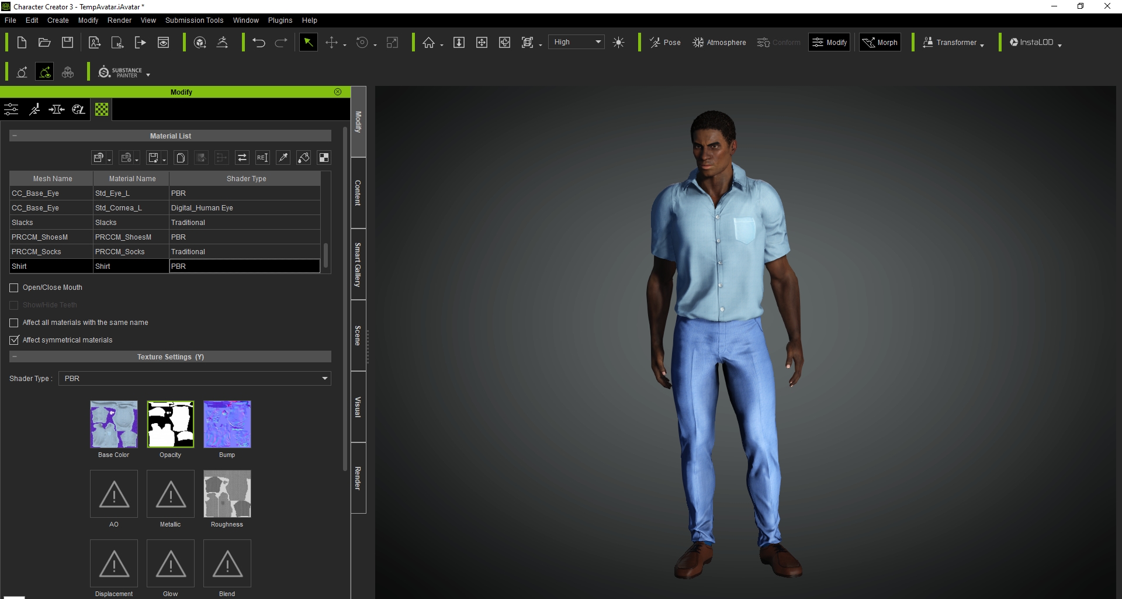Select the Slacks row in material list

(x=165, y=223)
